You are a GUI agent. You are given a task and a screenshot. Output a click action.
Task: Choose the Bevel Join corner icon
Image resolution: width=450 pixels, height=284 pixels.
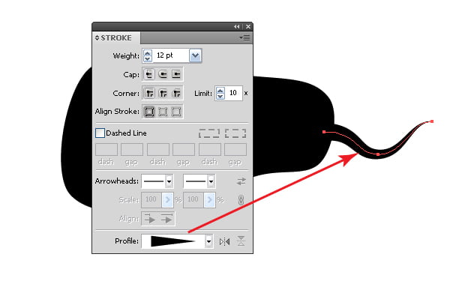click(176, 93)
